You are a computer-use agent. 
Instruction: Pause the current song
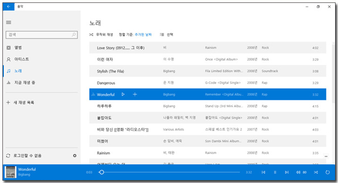275,172
